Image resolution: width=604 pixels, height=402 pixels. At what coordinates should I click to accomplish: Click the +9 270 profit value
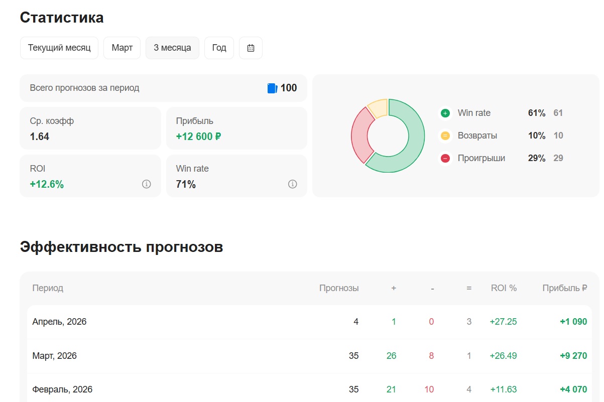(573, 356)
